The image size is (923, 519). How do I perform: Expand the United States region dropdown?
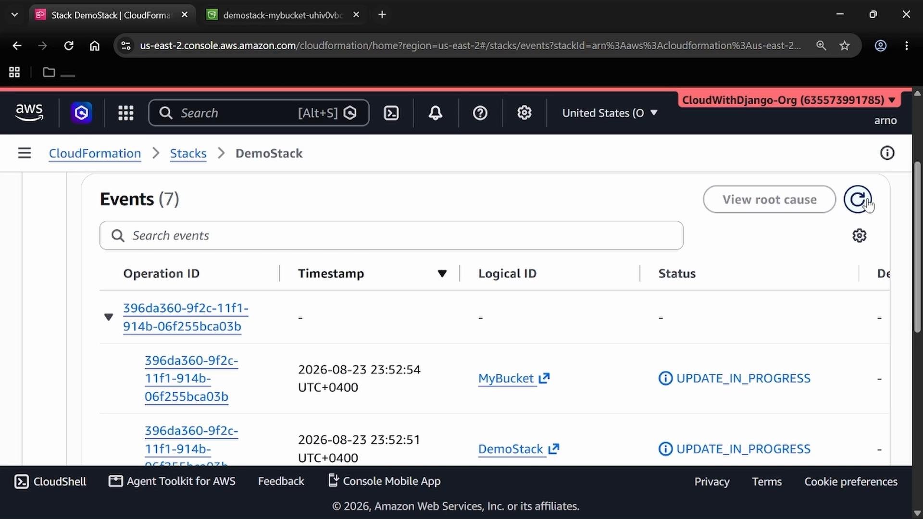click(610, 113)
